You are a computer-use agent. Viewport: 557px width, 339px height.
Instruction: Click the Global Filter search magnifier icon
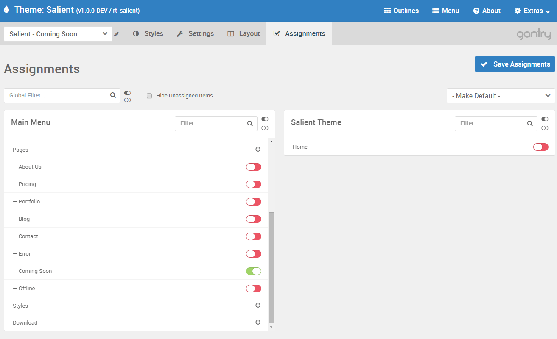tap(113, 95)
